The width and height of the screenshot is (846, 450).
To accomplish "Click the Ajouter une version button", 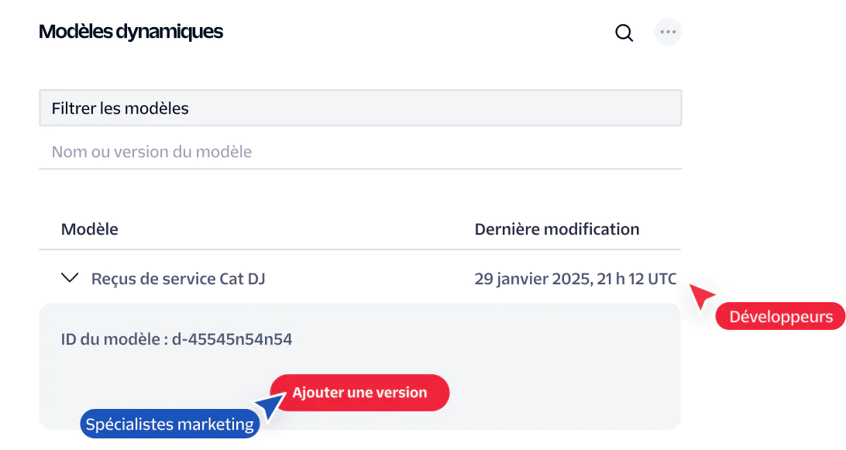I will tap(360, 392).
